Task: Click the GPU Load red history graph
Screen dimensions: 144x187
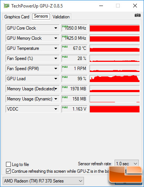Action: 115,79
